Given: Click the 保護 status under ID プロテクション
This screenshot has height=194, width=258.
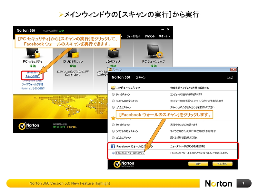Looking at the screenshot, I should pos(73,66).
